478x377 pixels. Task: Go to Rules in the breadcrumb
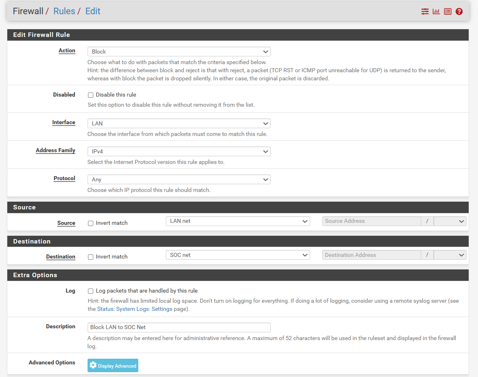64,11
